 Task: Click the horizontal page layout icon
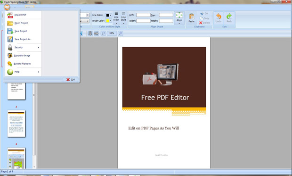(96, 34)
